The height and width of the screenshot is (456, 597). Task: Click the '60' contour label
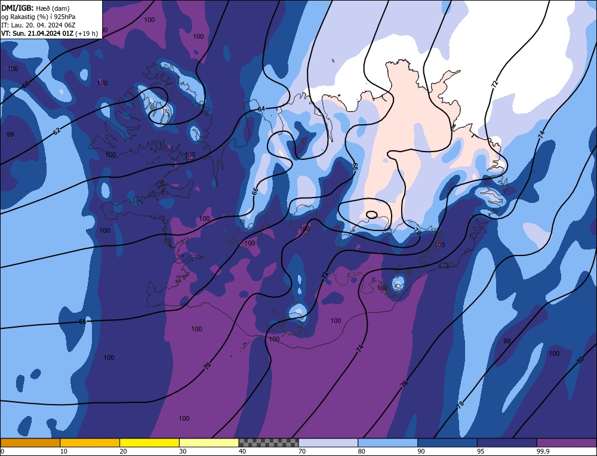(x=26, y=85)
